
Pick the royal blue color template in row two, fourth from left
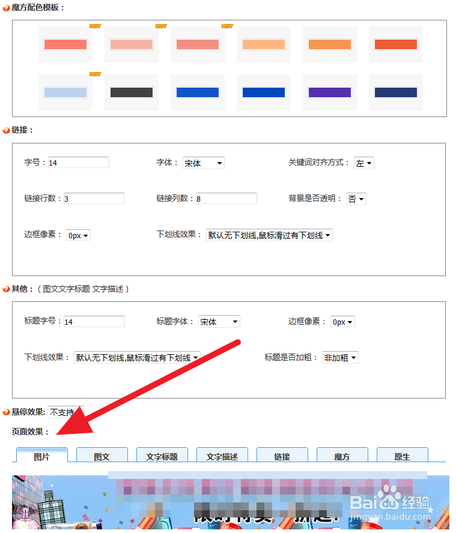tap(263, 92)
